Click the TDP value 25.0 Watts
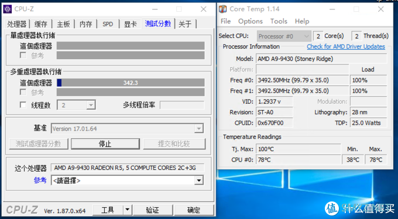Image resolution: width=398 pixels, height=219 pixels. coord(368,123)
